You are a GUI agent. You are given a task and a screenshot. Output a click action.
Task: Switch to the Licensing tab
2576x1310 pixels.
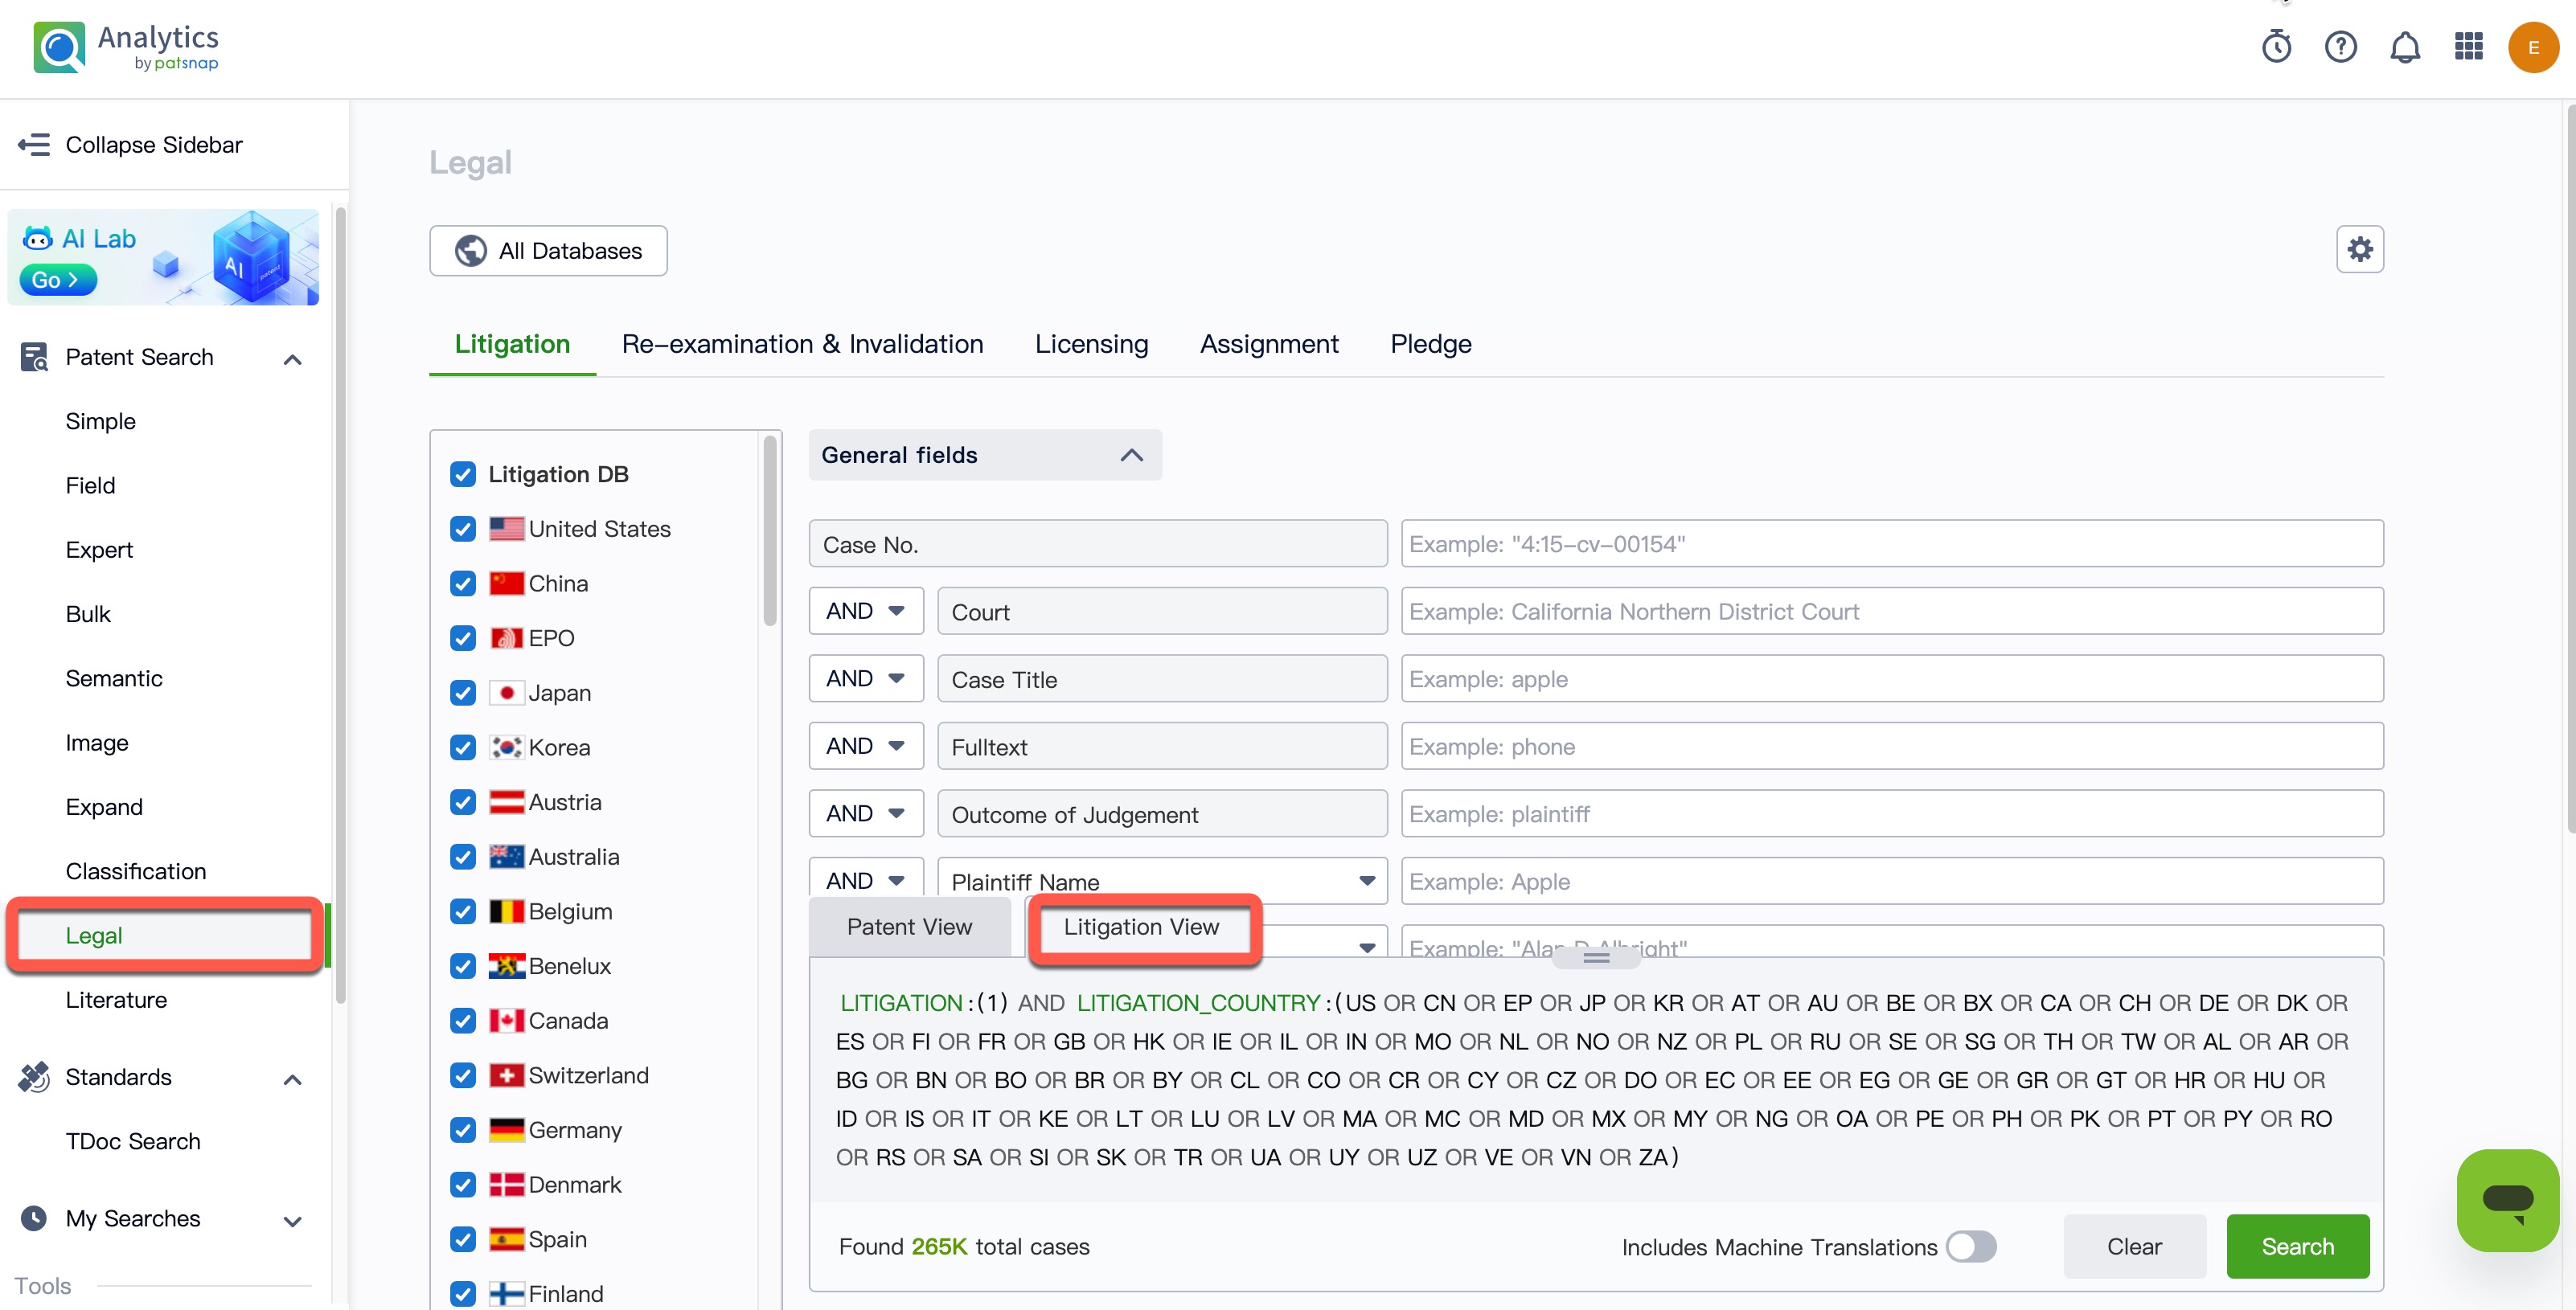click(x=1091, y=344)
